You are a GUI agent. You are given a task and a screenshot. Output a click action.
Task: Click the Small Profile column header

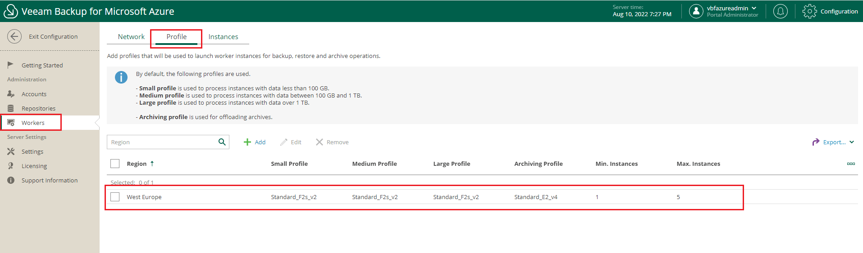click(x=289, y=164)
